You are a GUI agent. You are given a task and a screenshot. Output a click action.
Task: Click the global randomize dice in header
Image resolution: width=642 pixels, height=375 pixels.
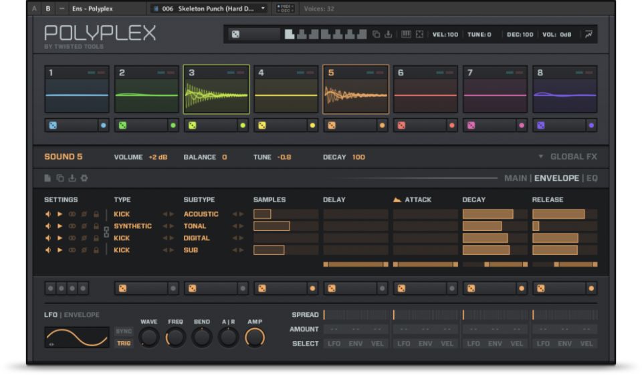tap(235, 34)
